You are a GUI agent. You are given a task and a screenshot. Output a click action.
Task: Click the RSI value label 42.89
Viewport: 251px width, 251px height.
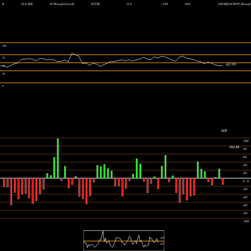click(231, 64)
